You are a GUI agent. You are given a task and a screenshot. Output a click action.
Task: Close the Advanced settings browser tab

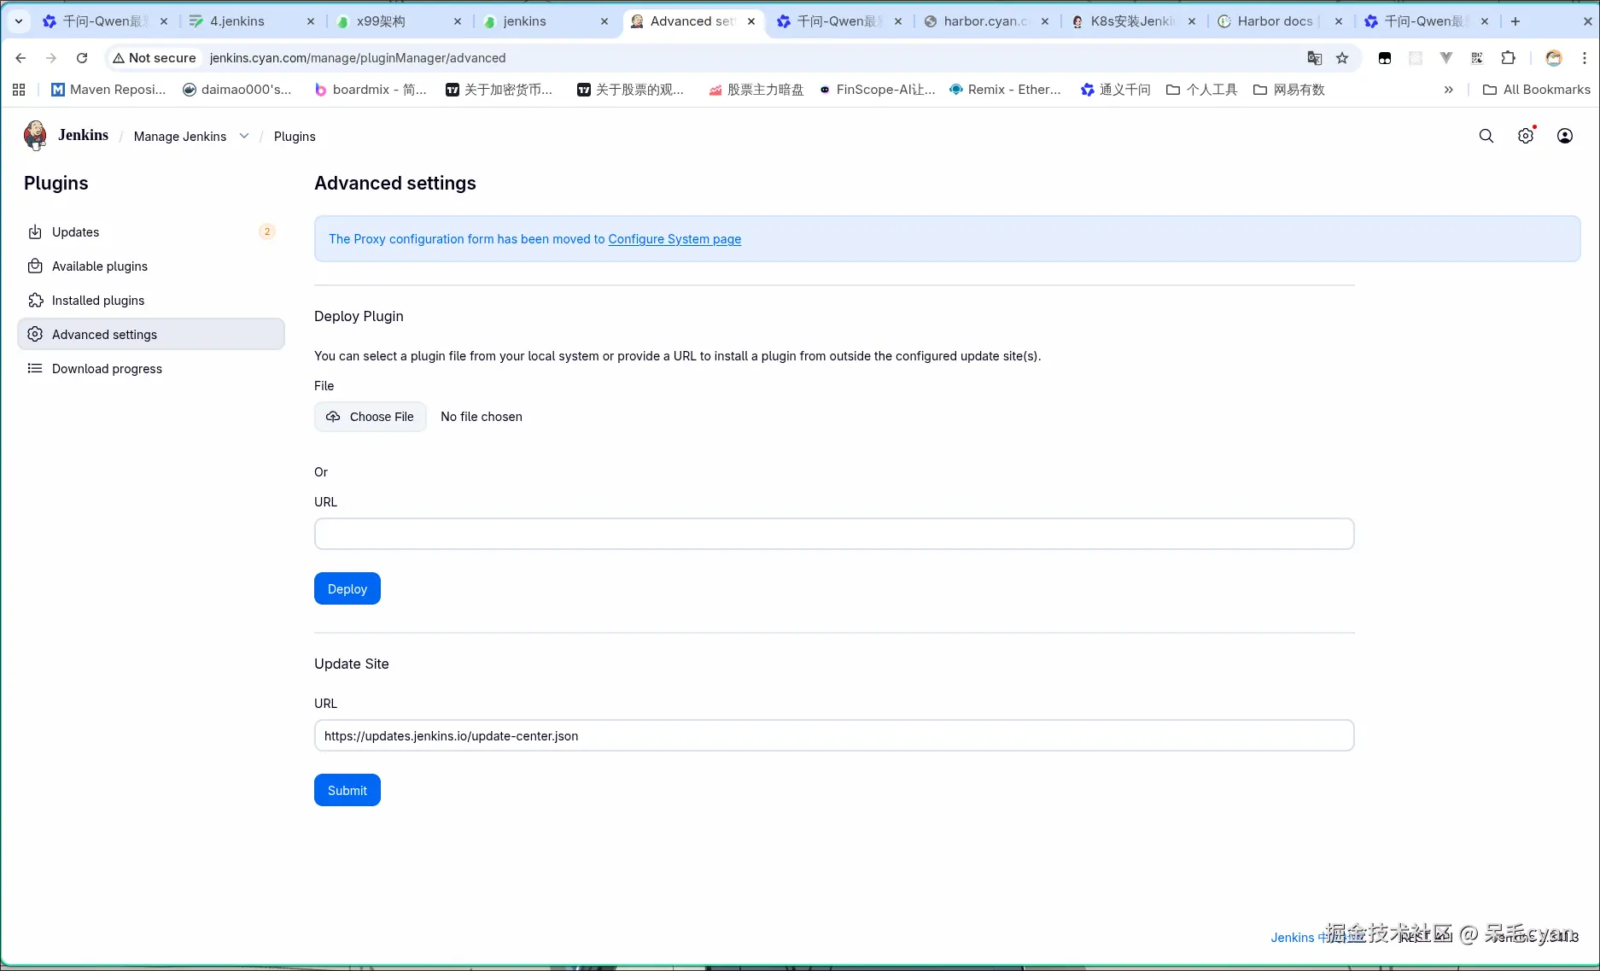[751, 21]
